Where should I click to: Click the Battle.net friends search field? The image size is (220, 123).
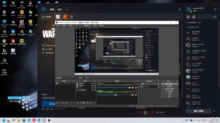205,17
